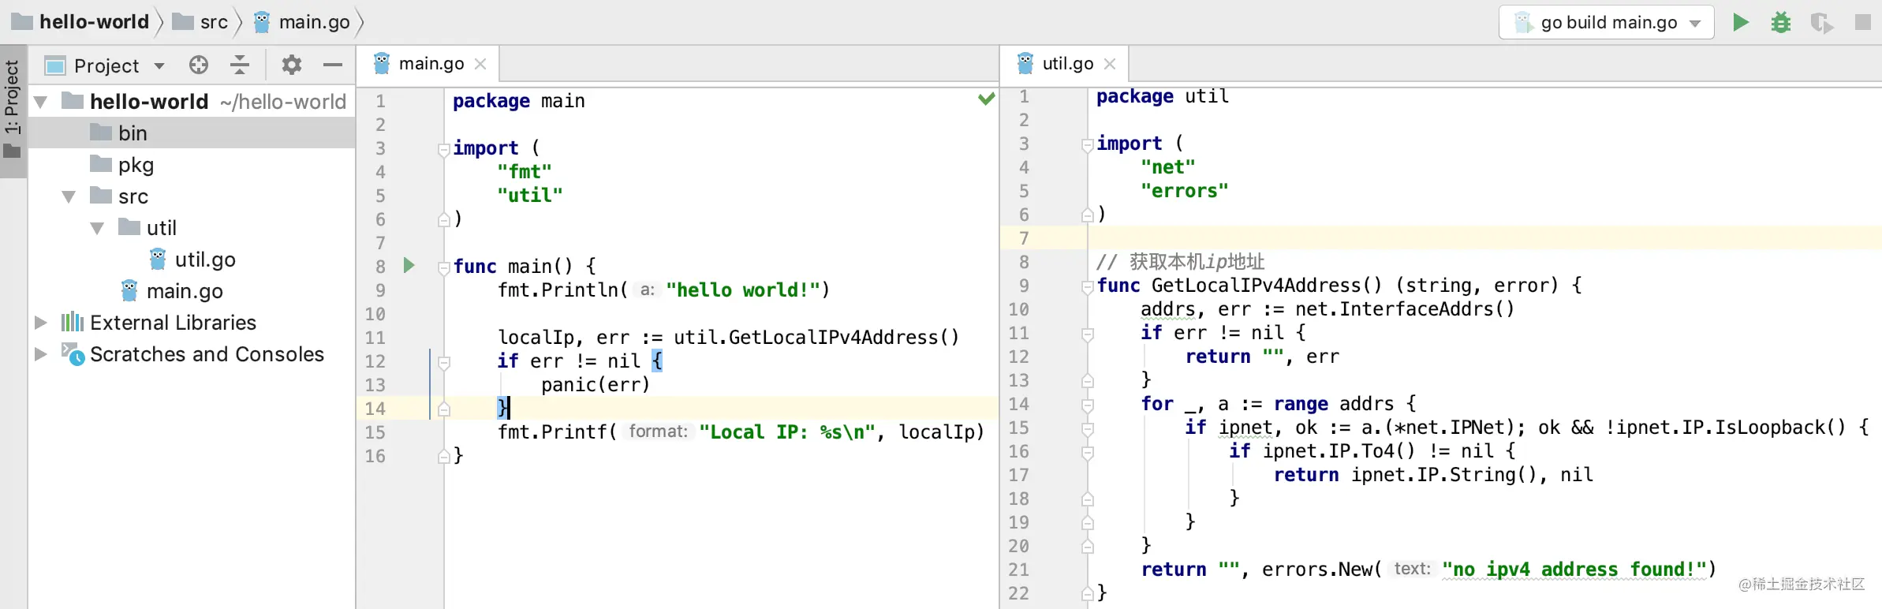Run the go build main.go configuration
Image resolution: width=1882 pixels, height=609 pixels.
click(1740, 22)
